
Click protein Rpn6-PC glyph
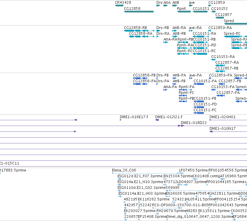183,96
